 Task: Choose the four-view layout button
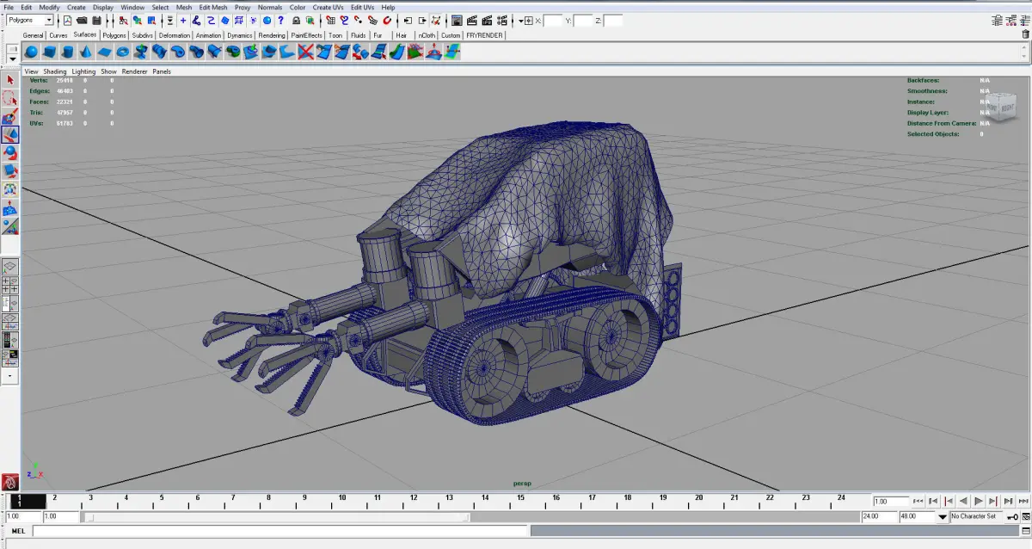(x=10, y=286)
